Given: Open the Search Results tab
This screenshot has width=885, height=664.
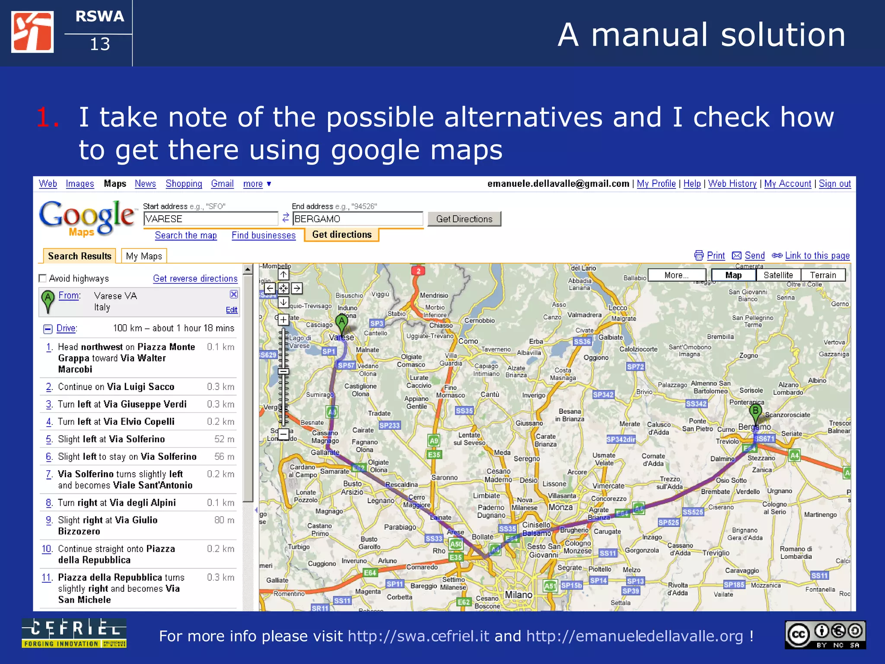Looking at the screenshot, I should [x=80, y=256].
